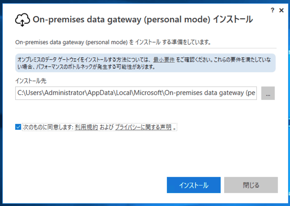Browse for install folder using ellipsis button

coord(268,93)
